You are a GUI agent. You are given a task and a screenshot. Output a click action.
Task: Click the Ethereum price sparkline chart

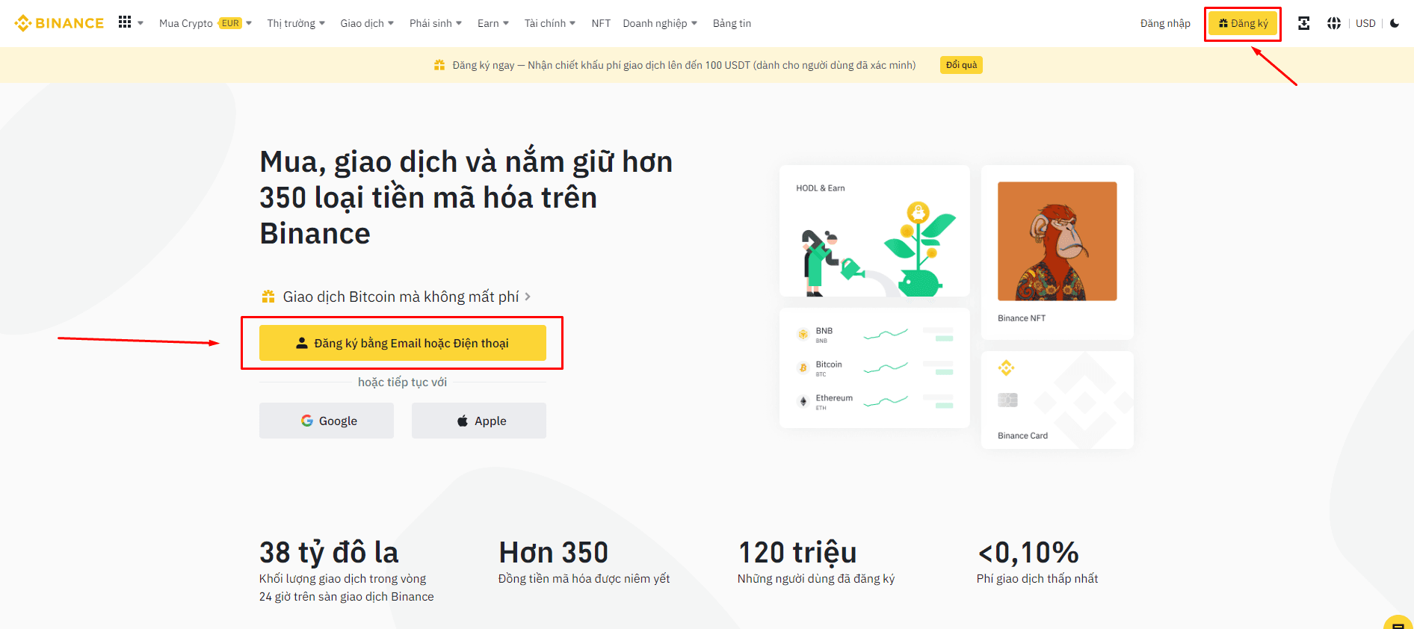pyautogui.click(x=886, y=401)
